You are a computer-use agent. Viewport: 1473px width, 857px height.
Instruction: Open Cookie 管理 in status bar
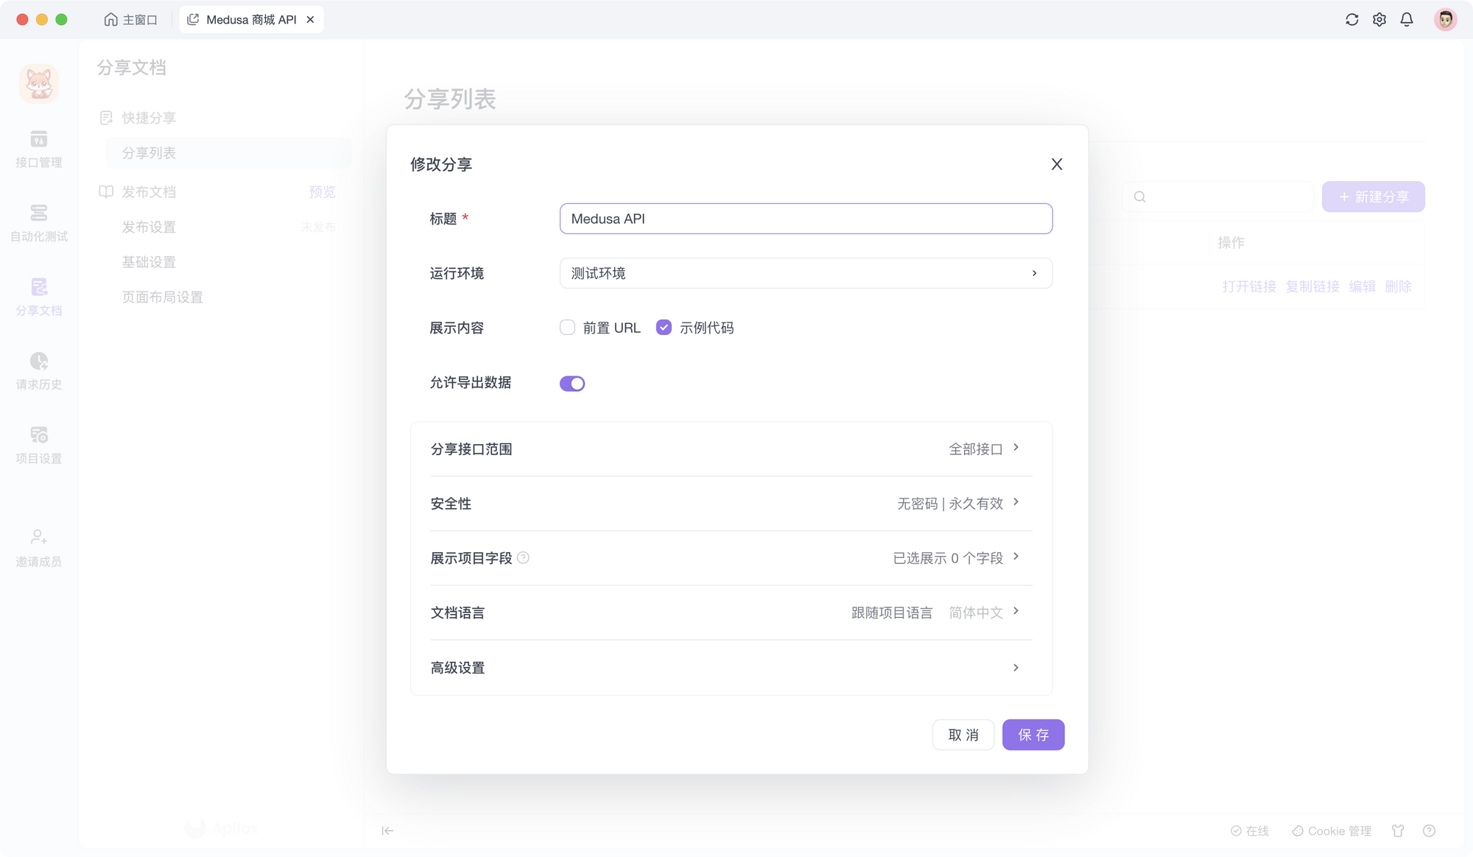[1332, 830]
